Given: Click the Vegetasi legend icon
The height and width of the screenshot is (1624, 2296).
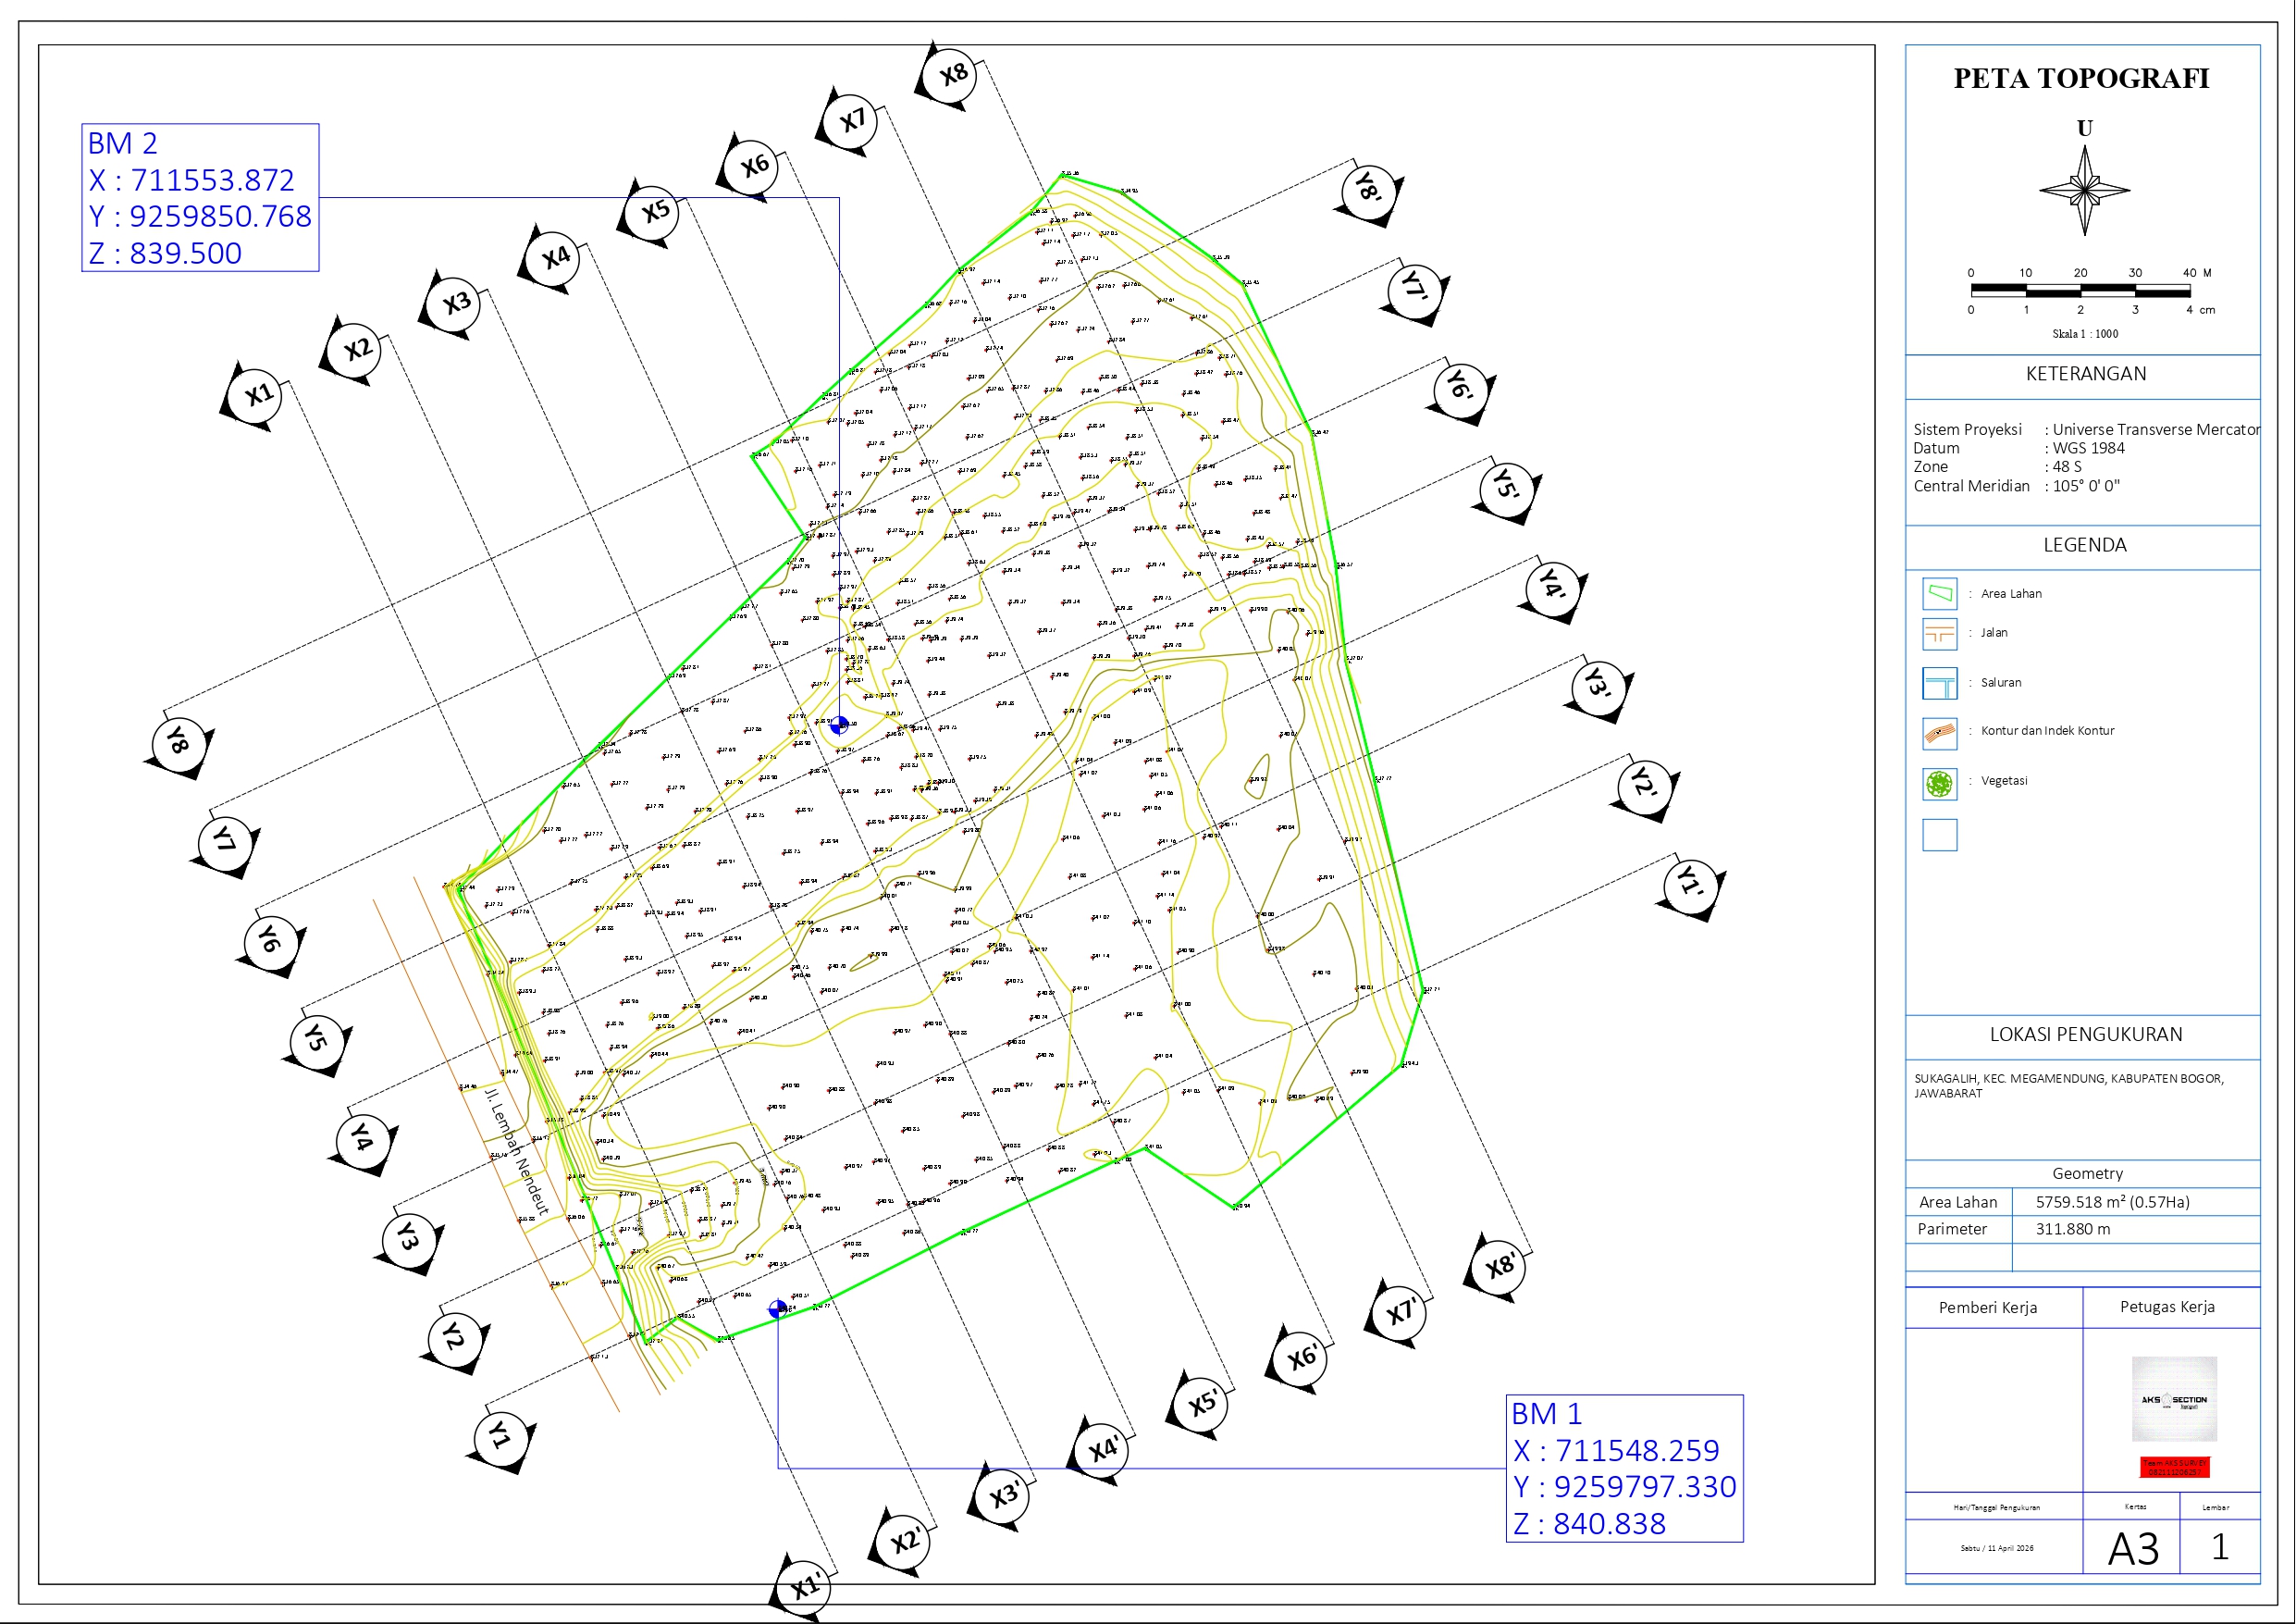Looking at the screenshot, I should [x=1939, y=784].
